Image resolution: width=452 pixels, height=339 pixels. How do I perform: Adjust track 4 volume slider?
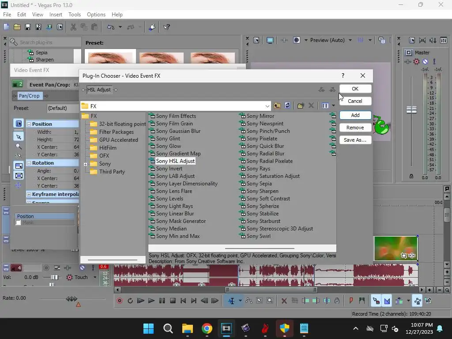[54, 277]
